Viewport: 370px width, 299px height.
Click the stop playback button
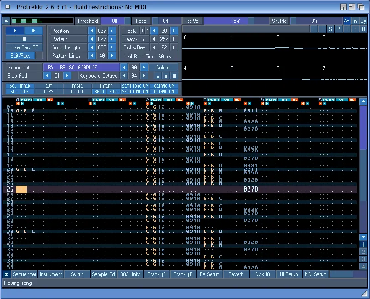[24, 39]
